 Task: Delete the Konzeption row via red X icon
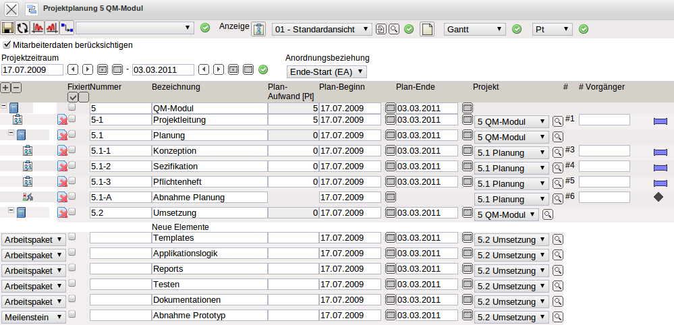coord(62,152)
